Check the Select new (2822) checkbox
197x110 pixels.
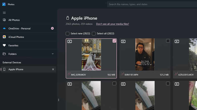[67, 33]
